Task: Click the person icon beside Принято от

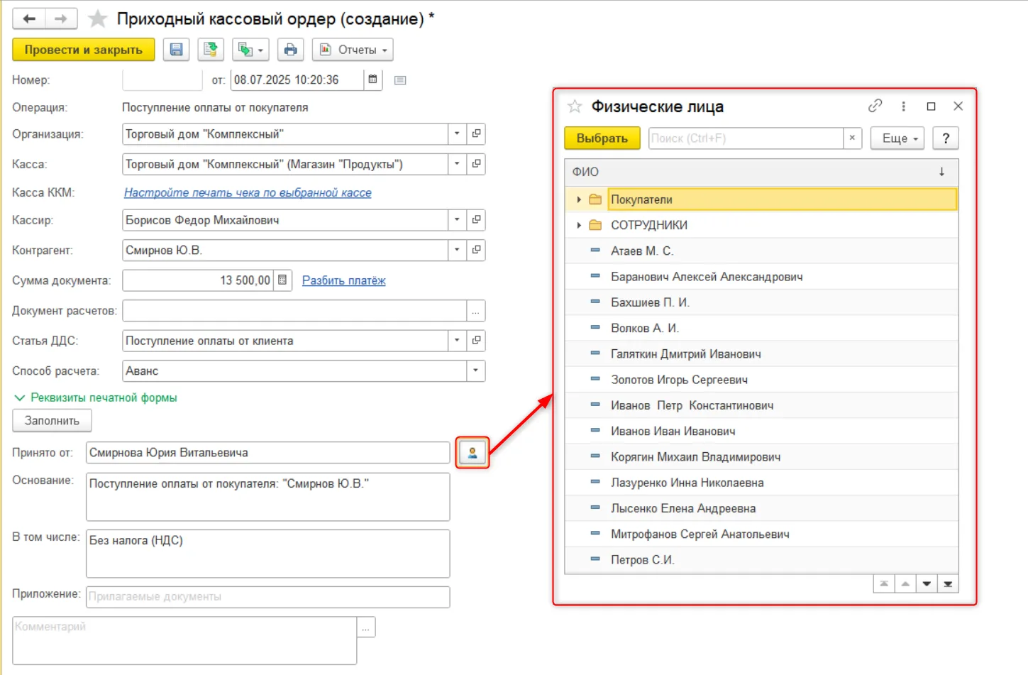Action: (472, 453)
